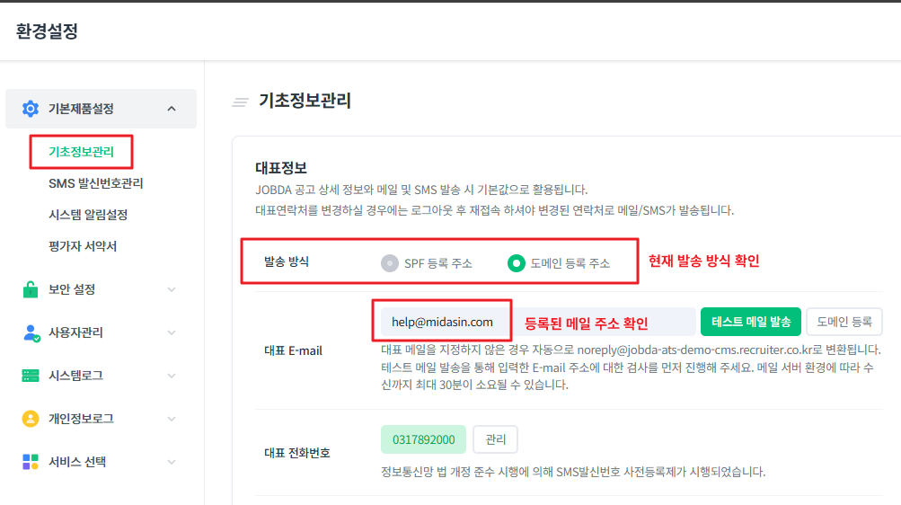The image size is (901, 505).
Task: Select the 도메인 등록 주소 radio option
Action: pyautogui.click(x=516, y=263)
